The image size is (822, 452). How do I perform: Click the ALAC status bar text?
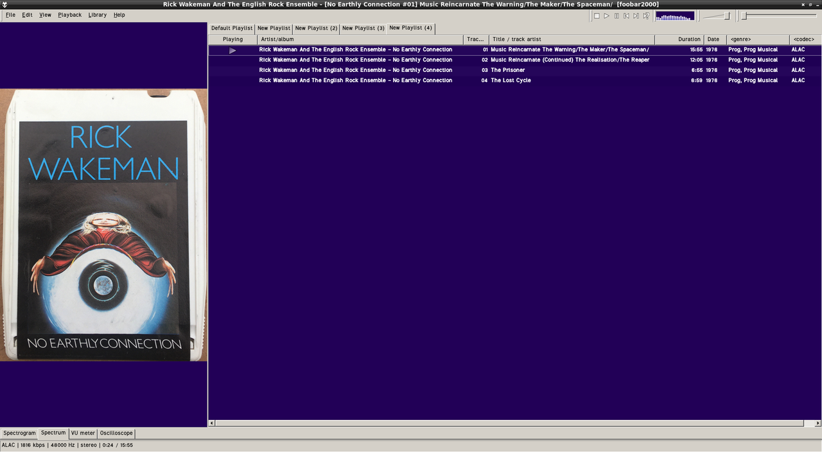(x=8, y=445)
